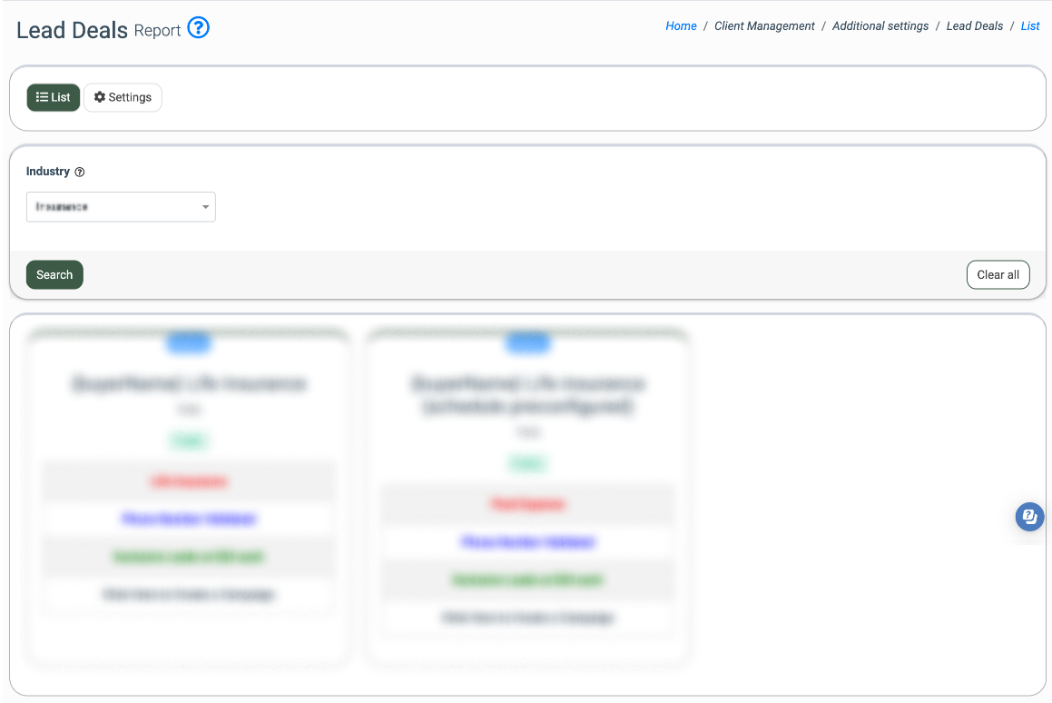Click the List breadcrumb link

(1030, 26)
